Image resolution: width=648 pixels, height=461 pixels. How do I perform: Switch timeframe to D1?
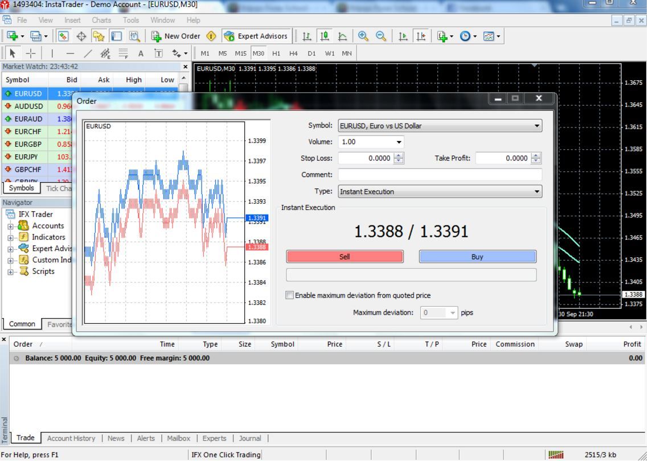pyautogui.click(x=311, y=53)
